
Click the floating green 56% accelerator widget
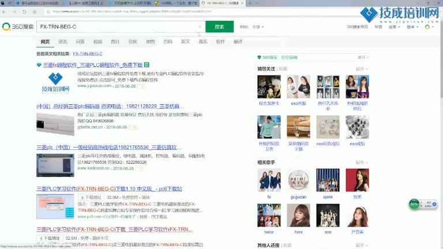point(414,204)
